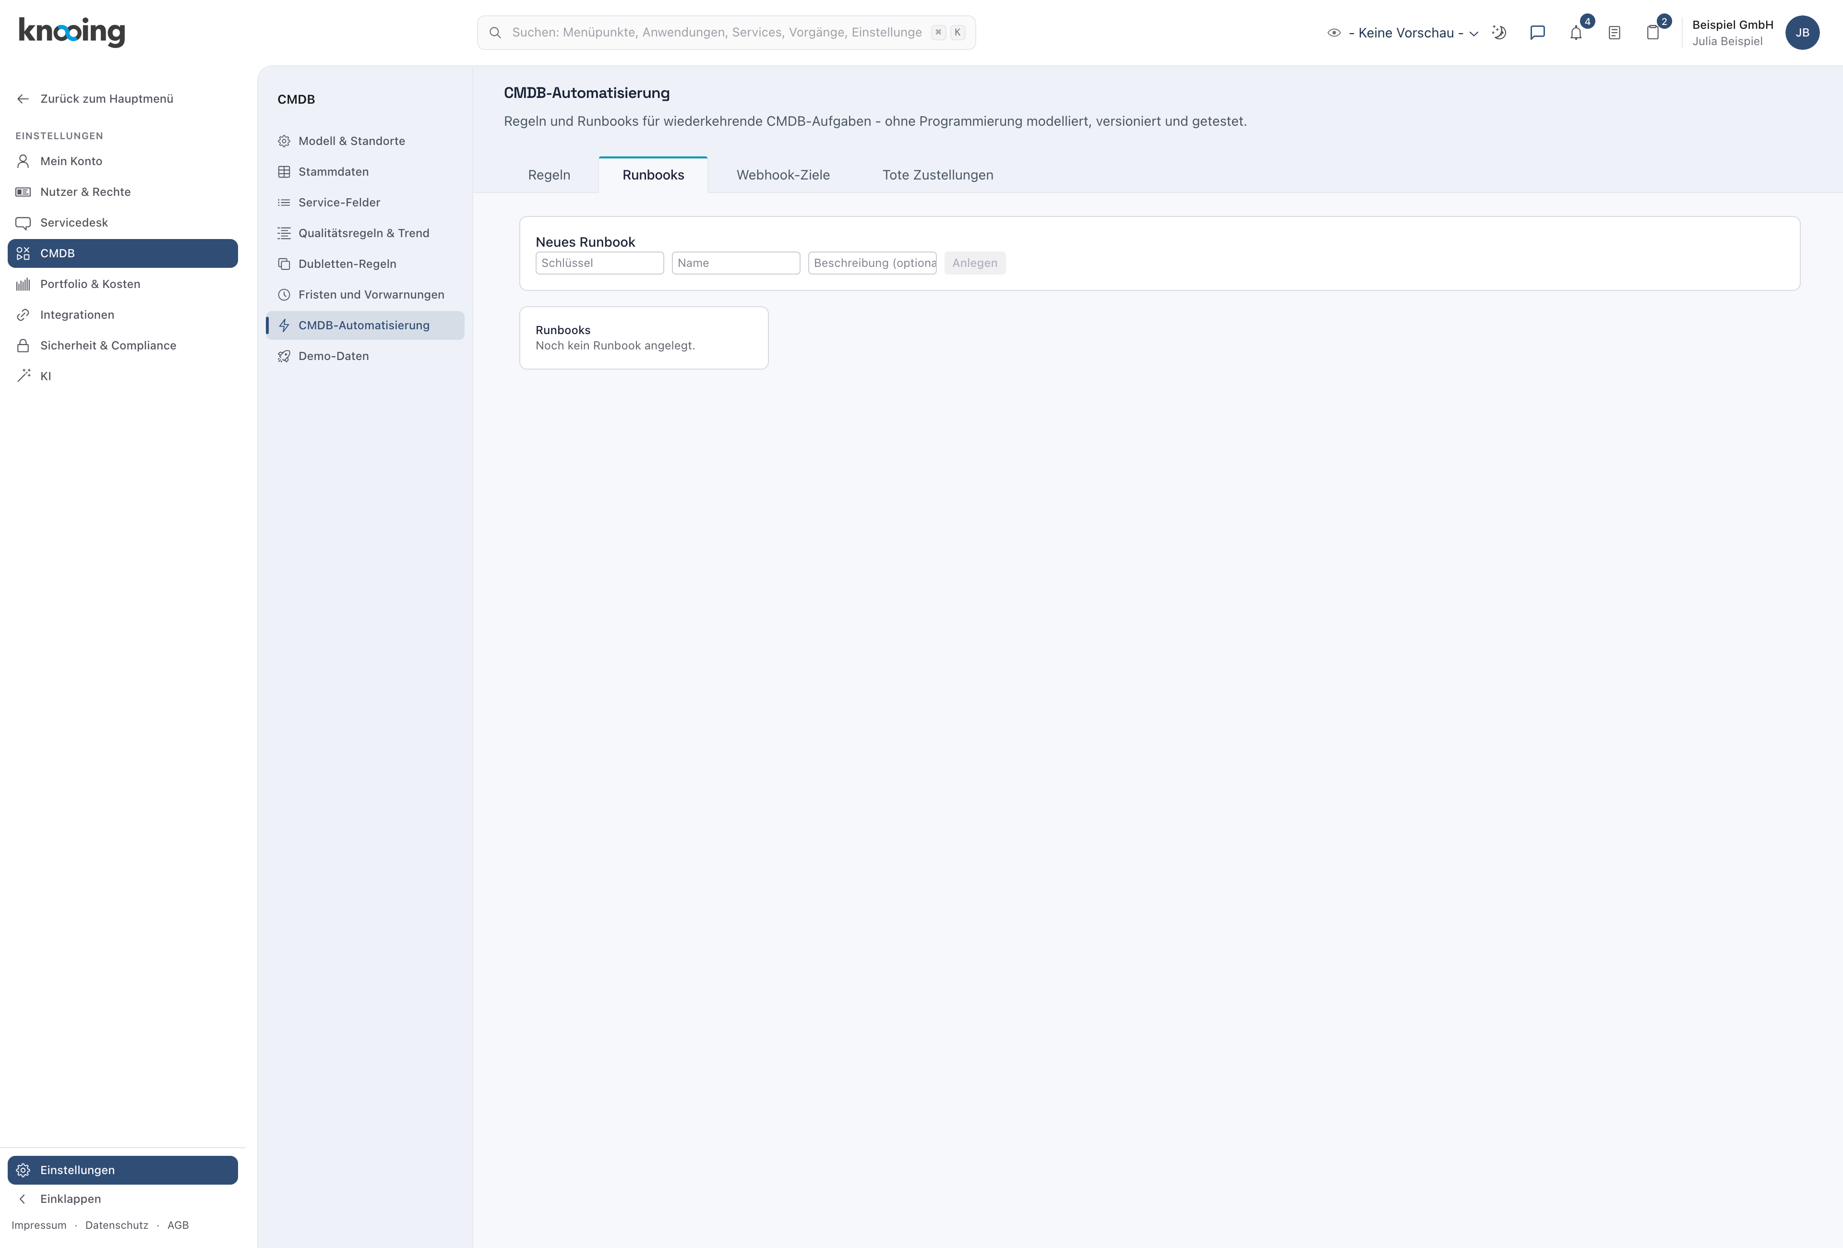Open Portfolio & Kosten settings
Viewport: 1843px width, 1248px height.
123,284
